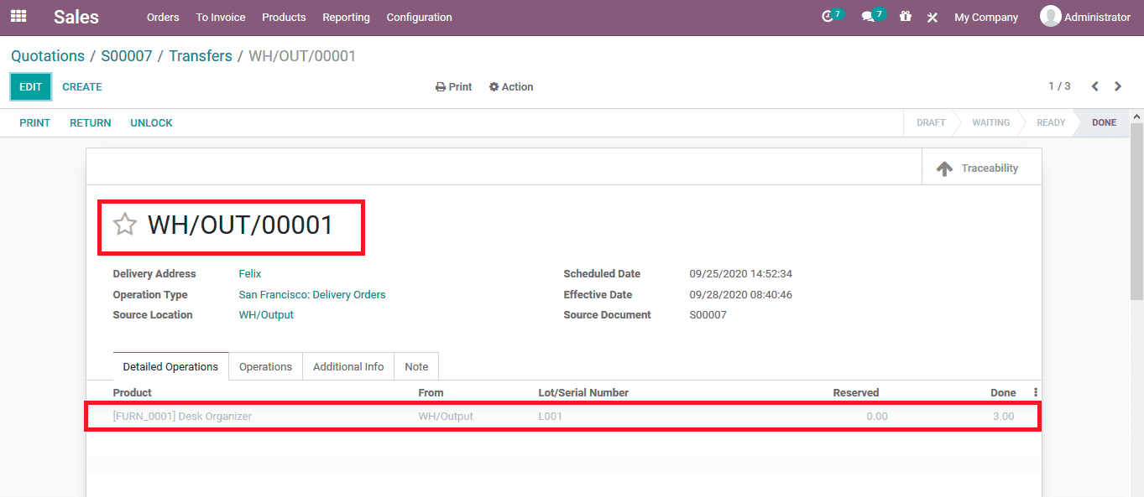
Task: Click the Reserved quantity 0.00 cell
Action: click(877, 417)
